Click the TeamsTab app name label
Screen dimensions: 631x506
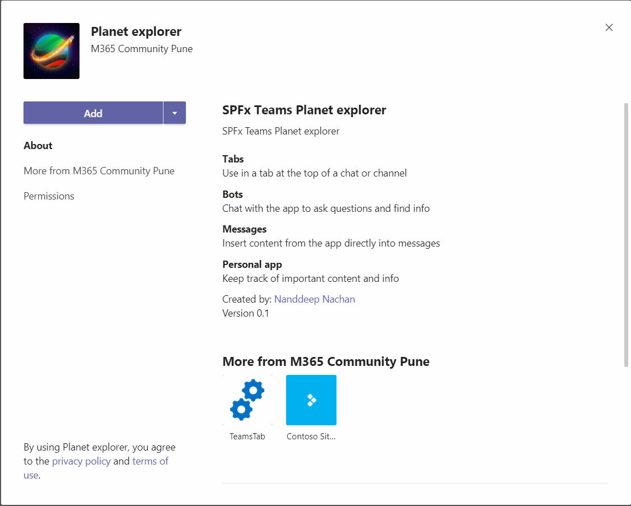(x=247, y=436)
